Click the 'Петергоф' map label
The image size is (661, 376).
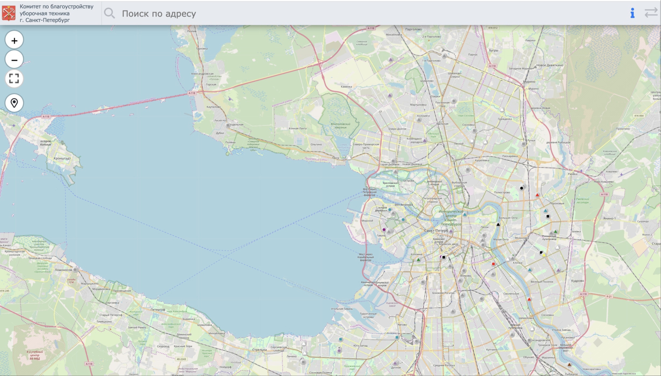[158, 309]
